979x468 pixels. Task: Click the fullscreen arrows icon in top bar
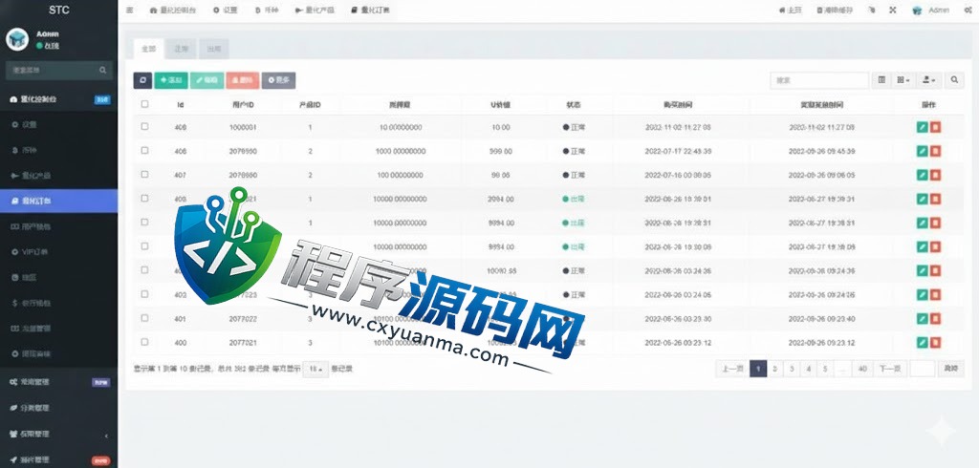893,10
